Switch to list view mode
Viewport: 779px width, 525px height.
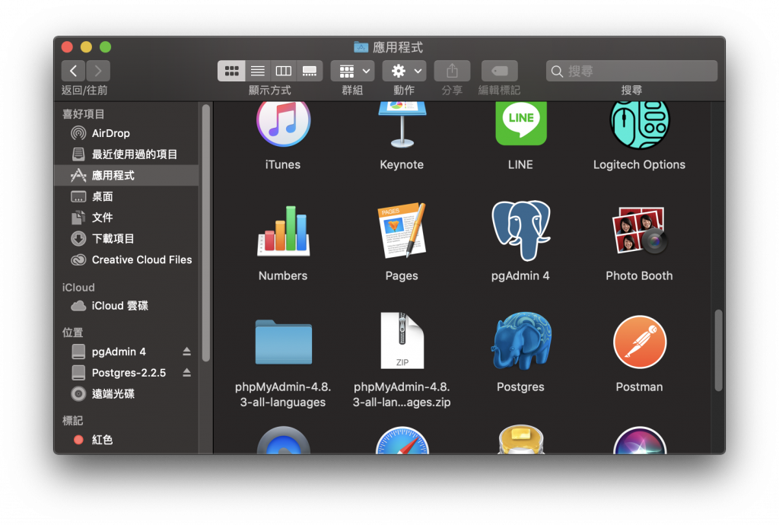[x=257, y=71]
